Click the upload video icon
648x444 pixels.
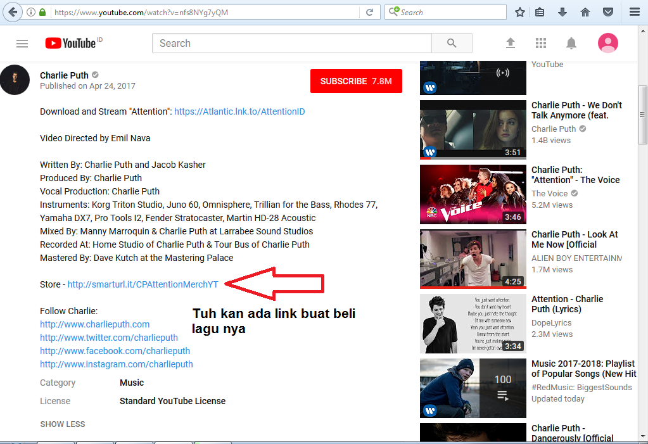(511, 43)
